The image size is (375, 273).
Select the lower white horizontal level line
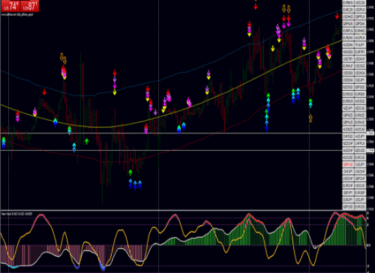(171, 150)
